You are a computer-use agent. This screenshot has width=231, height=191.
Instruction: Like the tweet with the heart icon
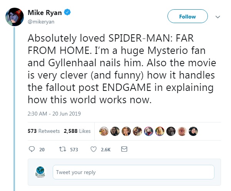93,149
